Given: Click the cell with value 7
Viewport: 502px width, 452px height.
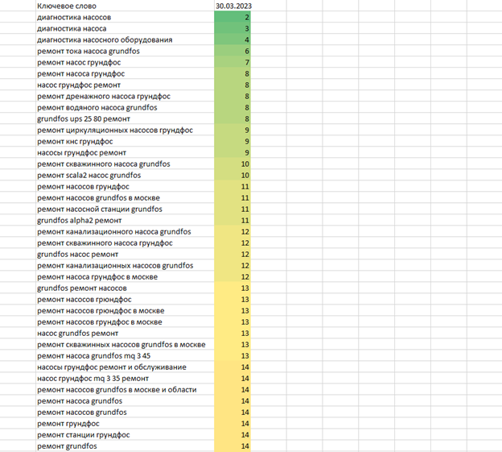Looking at the screenshot, I should [x=232, y=62].
